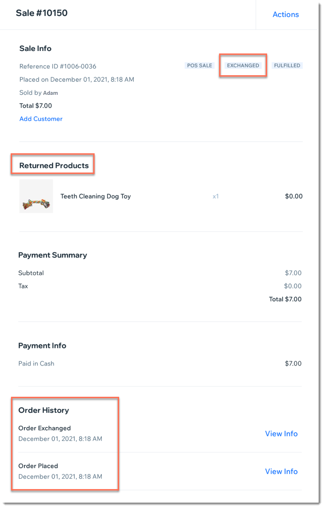324x508 pixels.
Task: Click the Order Exchanged history entry
Action: tap(60, 433)
